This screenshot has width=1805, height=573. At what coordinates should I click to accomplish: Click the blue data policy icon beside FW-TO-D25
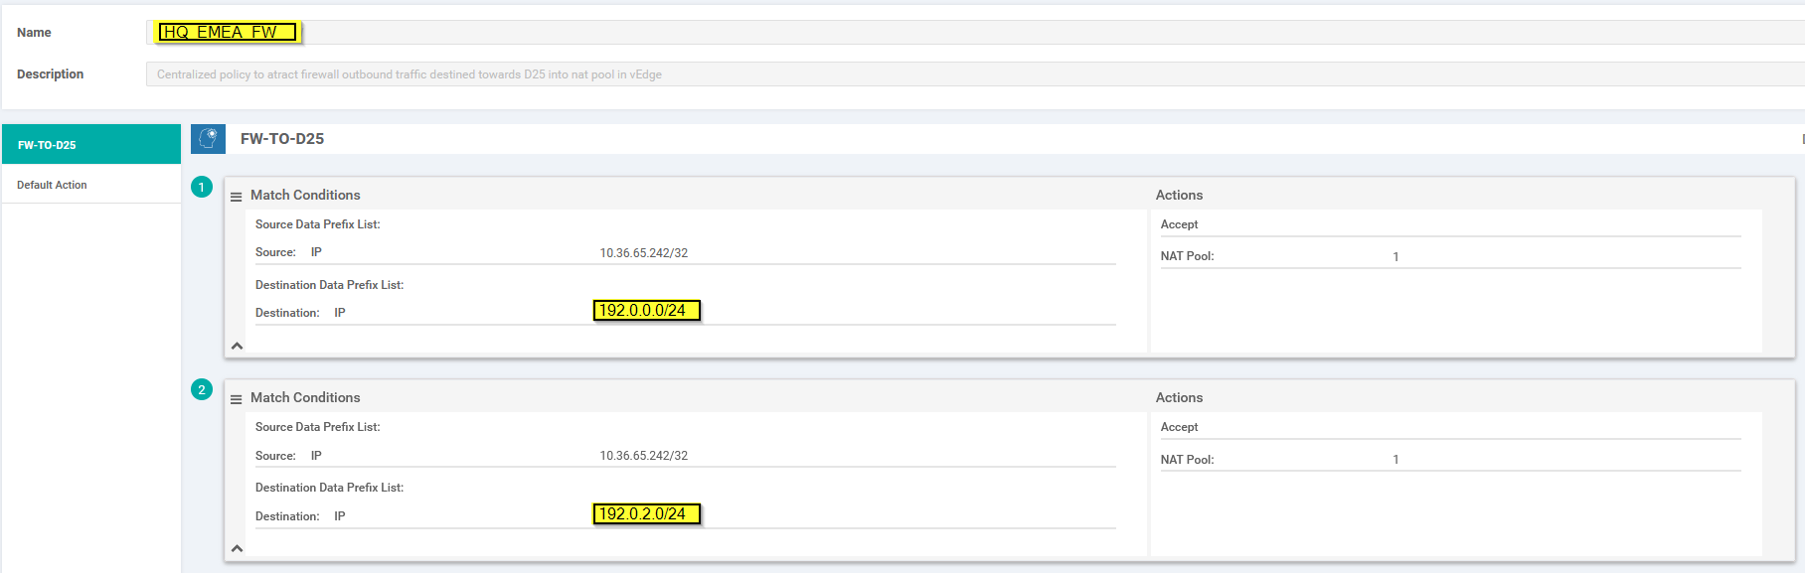coord(208,139)
